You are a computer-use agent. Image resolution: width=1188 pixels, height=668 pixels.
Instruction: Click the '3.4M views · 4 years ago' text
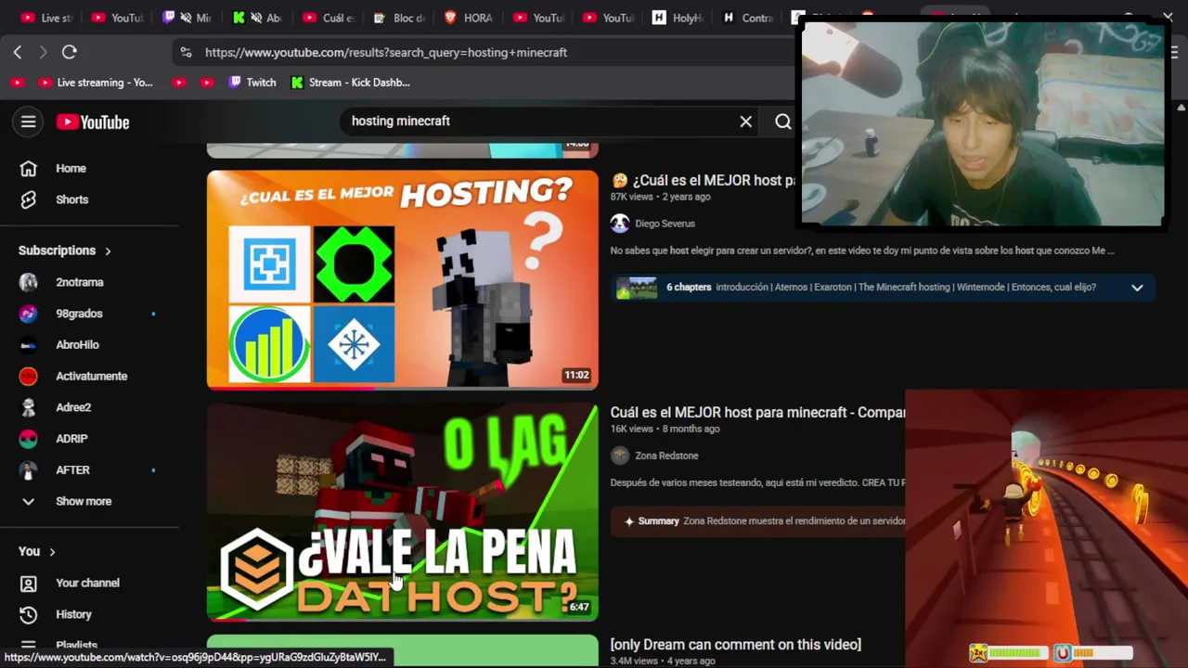tap(663, 661)
